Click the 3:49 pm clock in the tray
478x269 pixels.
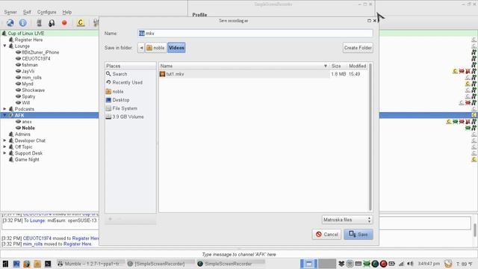coord(429,264)
